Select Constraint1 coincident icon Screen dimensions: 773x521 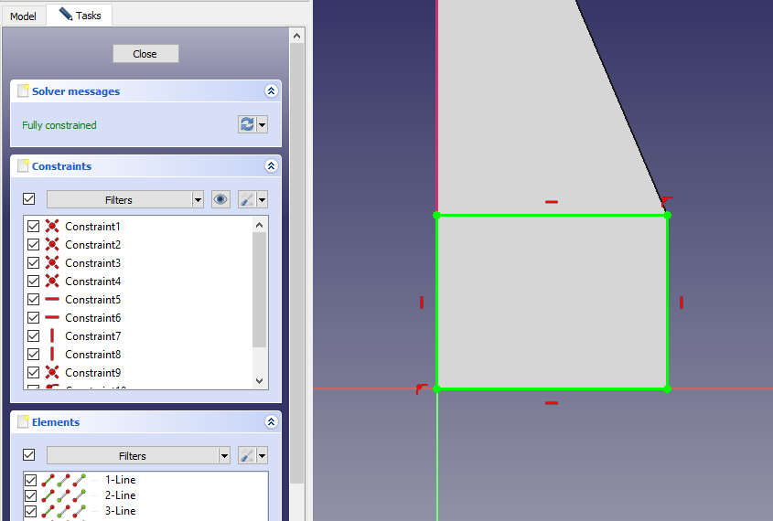point(52,227)
